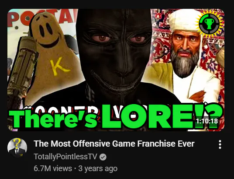Viewport: 234px width, 179px height.
Task: Click the 3 years ago upload date
Action: tap(98, 168)
